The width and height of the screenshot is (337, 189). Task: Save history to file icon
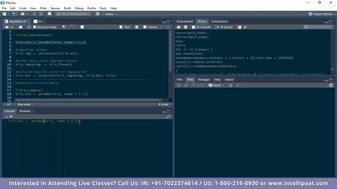point(186,27)
